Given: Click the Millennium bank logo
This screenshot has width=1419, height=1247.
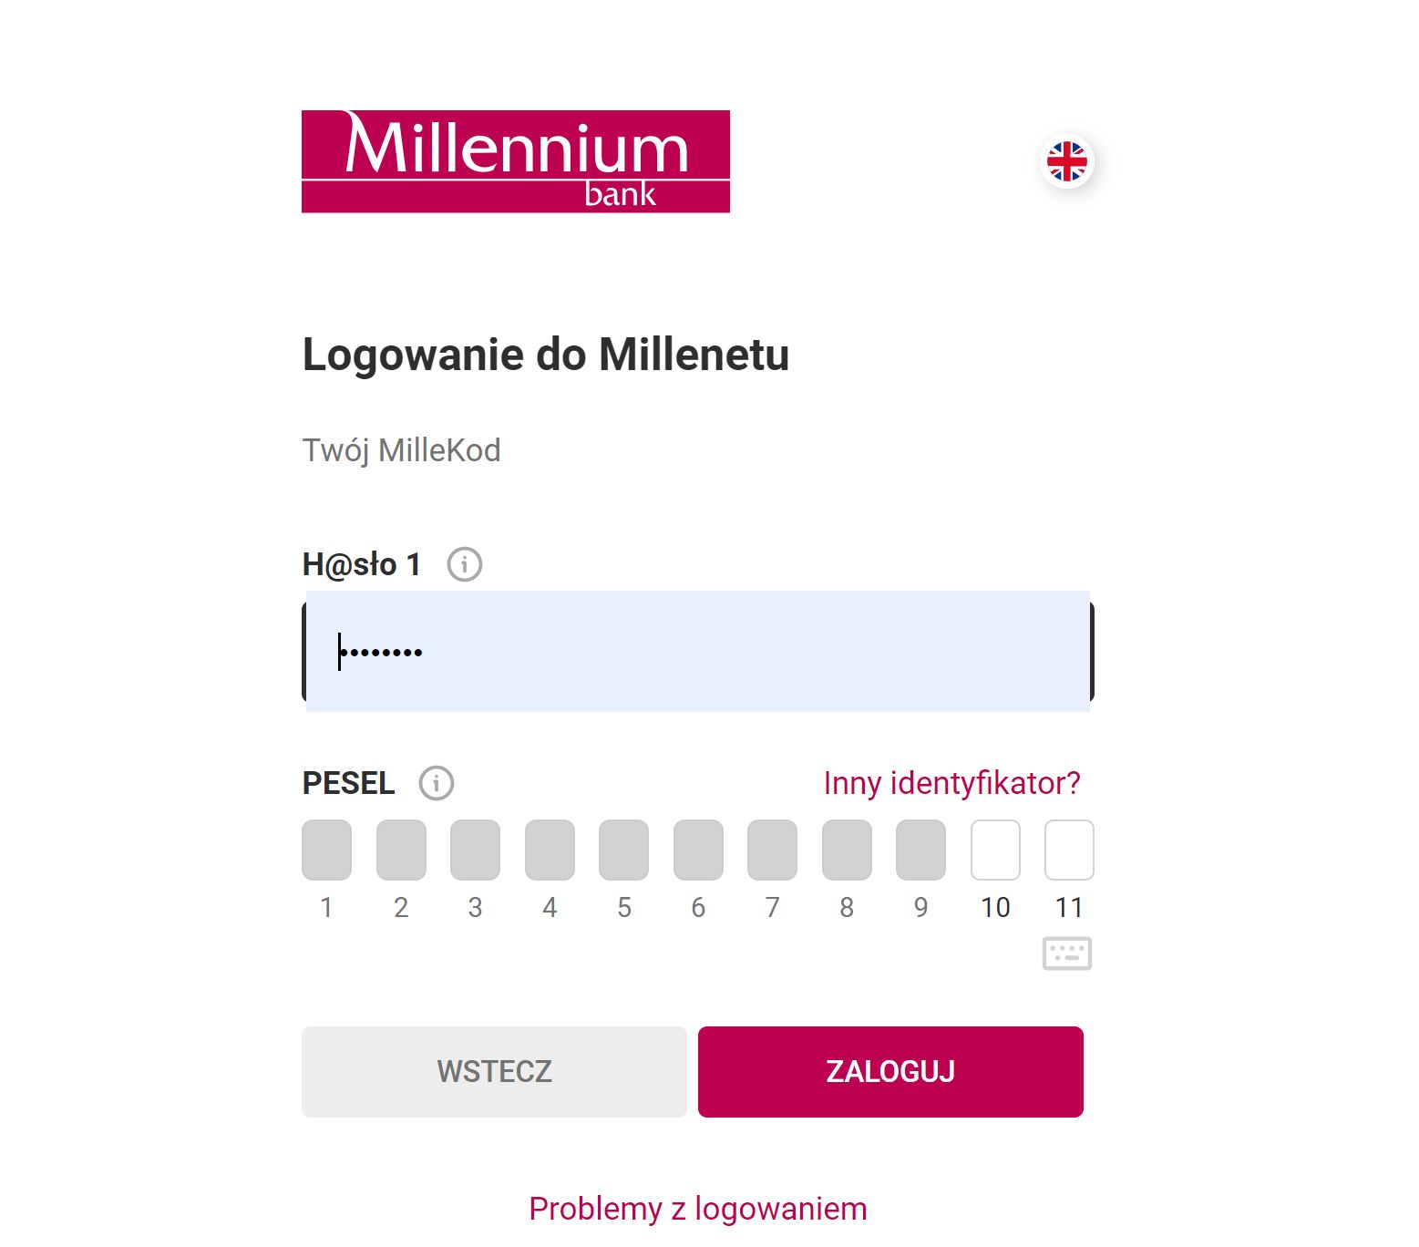Looking at the screenshot, I should (516, 161).
